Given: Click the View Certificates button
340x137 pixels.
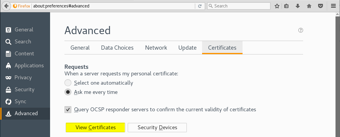Looking at the screenshot, I should [95, 127].
